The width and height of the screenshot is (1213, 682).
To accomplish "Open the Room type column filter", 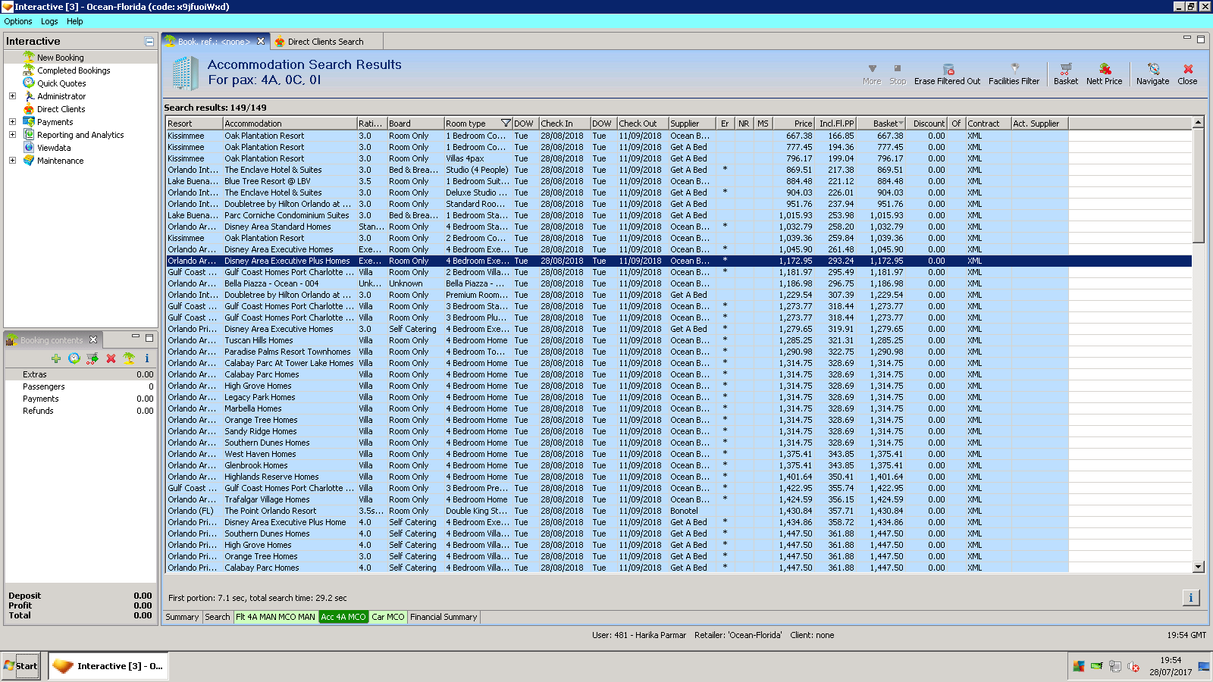I will (506, 124).
